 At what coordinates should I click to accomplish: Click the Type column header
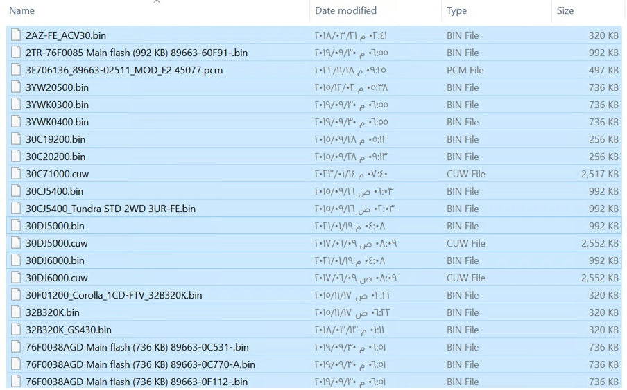456,11
